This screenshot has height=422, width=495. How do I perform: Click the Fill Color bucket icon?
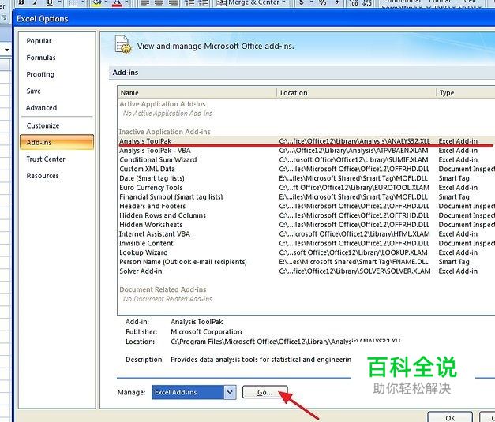tap(97, 3)
